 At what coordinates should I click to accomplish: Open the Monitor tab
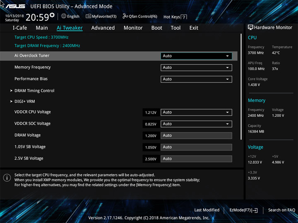coord(133,28)
